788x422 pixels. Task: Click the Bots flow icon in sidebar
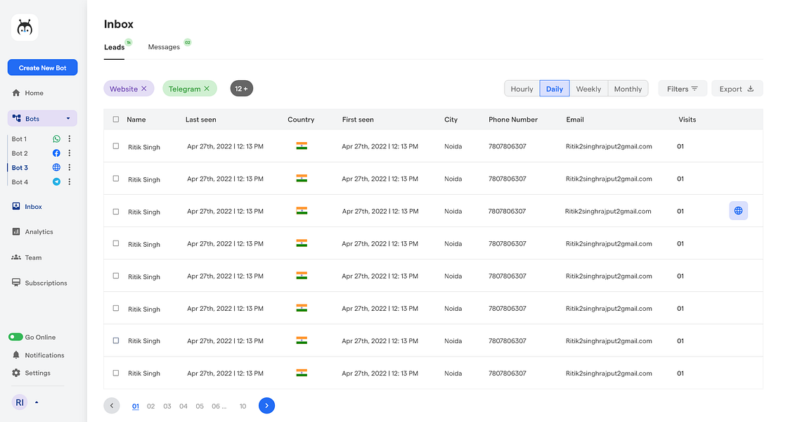(17, 118)
